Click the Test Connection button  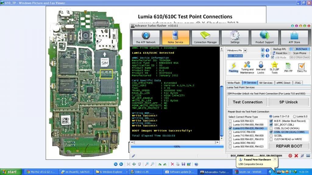coord(247,102)
